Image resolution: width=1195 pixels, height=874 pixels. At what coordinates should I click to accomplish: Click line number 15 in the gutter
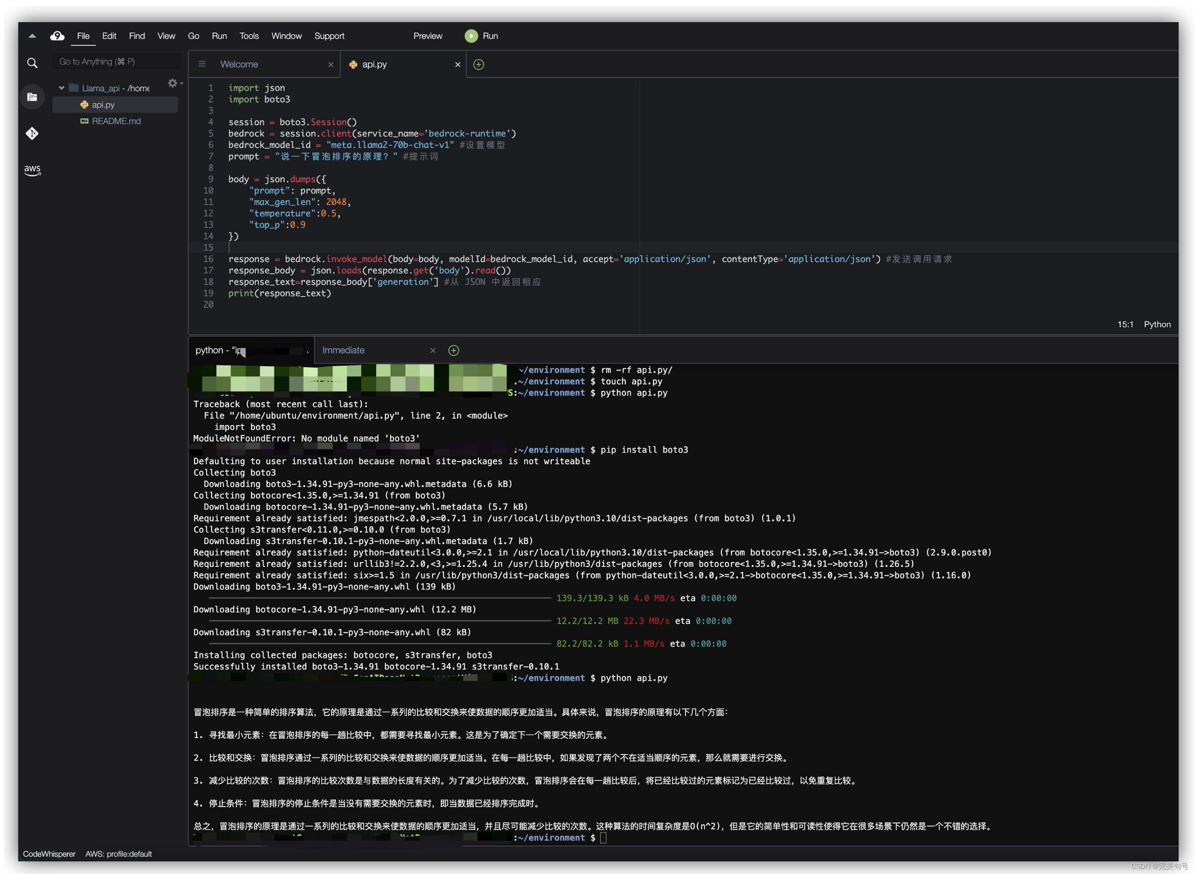pos(208,247)
